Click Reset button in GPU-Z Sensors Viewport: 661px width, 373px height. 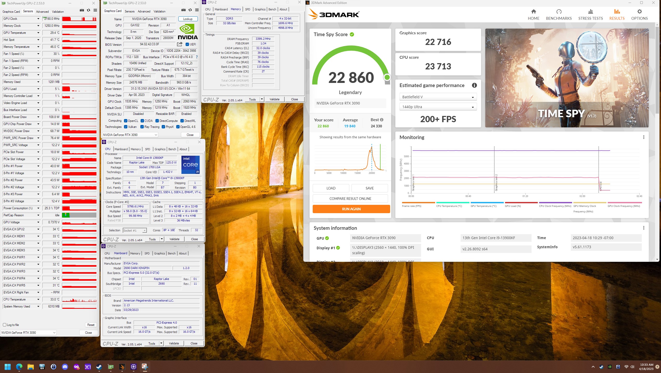click(x=91, y=325)
